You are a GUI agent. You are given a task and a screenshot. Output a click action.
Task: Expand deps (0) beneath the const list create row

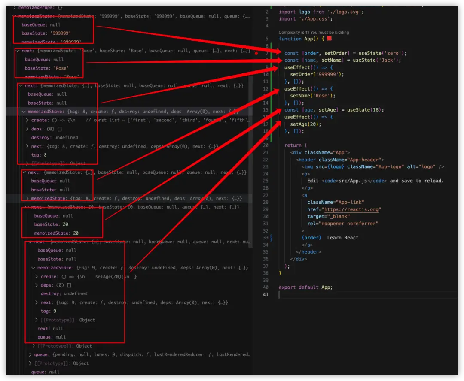(27, 129)
